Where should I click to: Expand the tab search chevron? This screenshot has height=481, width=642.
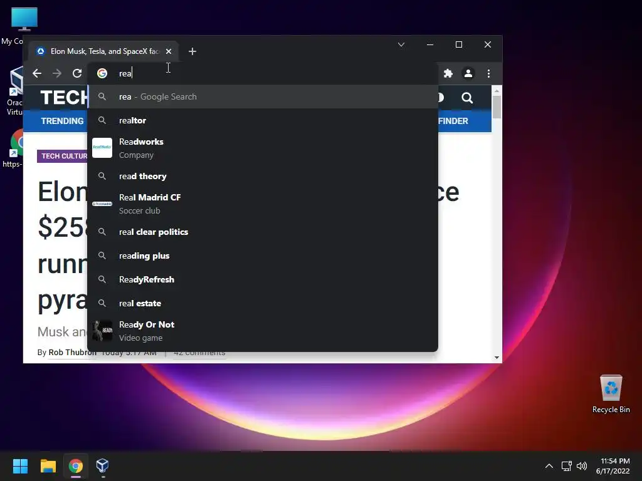pyautogui.click(x=401, y=44)
